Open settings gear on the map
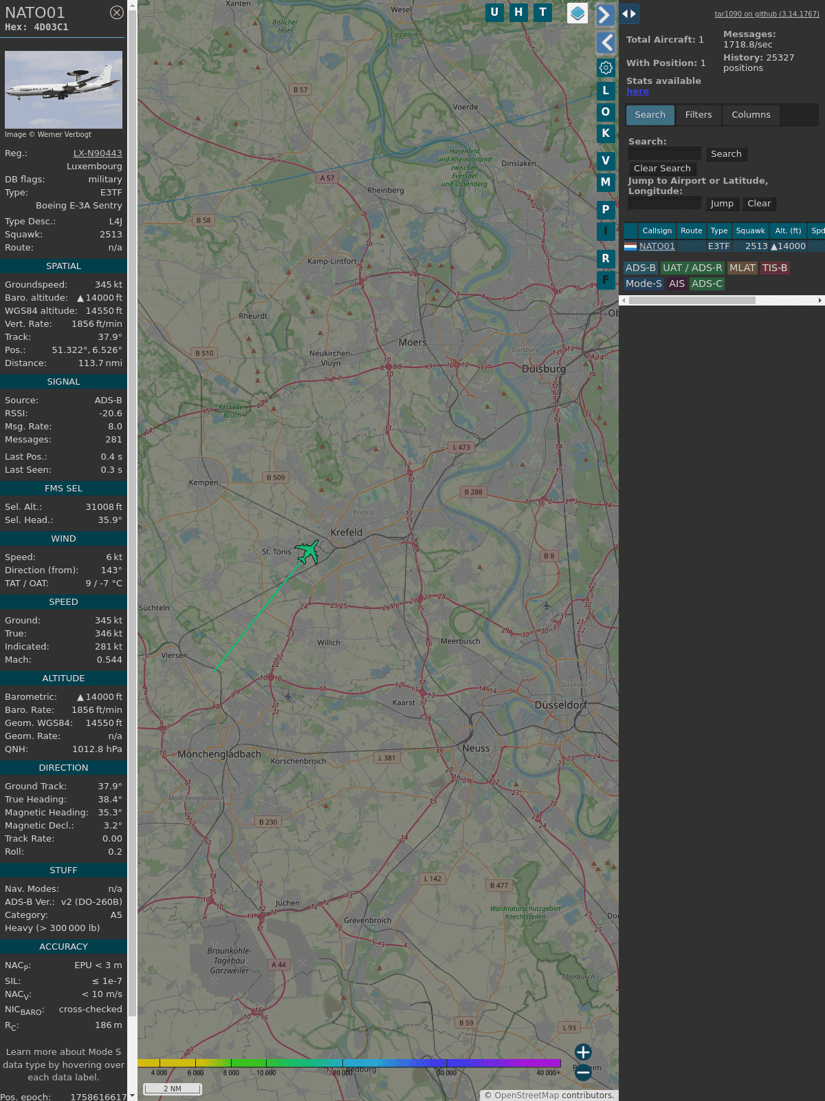Image resolution: width=825 pixels, height=1101 pixels. point(606,68)
